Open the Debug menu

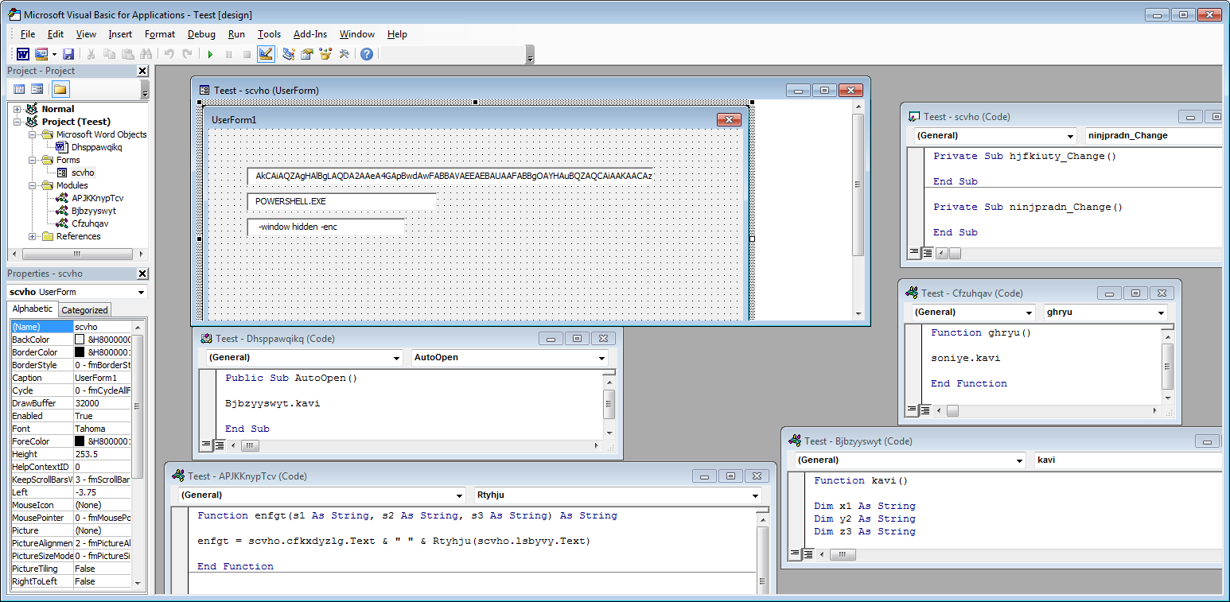(x=201, y=34)
